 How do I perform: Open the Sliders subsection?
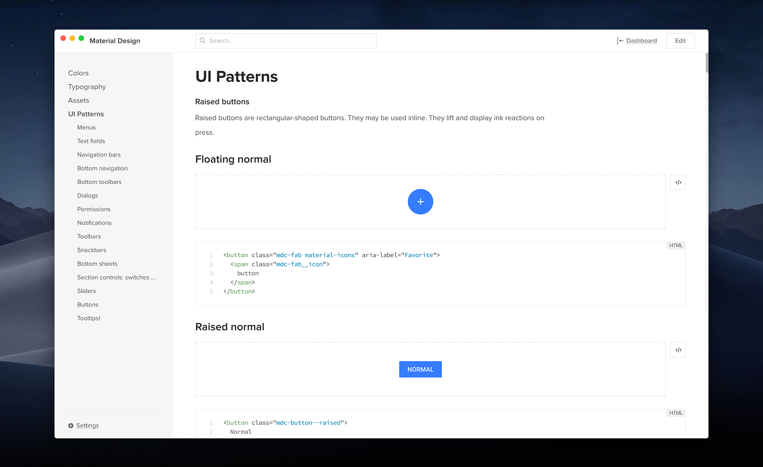[86, 291]
